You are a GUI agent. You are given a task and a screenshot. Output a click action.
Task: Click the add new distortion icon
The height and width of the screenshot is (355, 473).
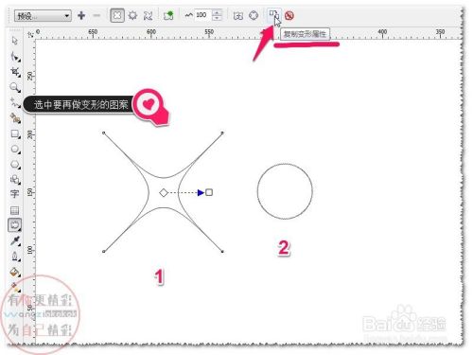168,15
